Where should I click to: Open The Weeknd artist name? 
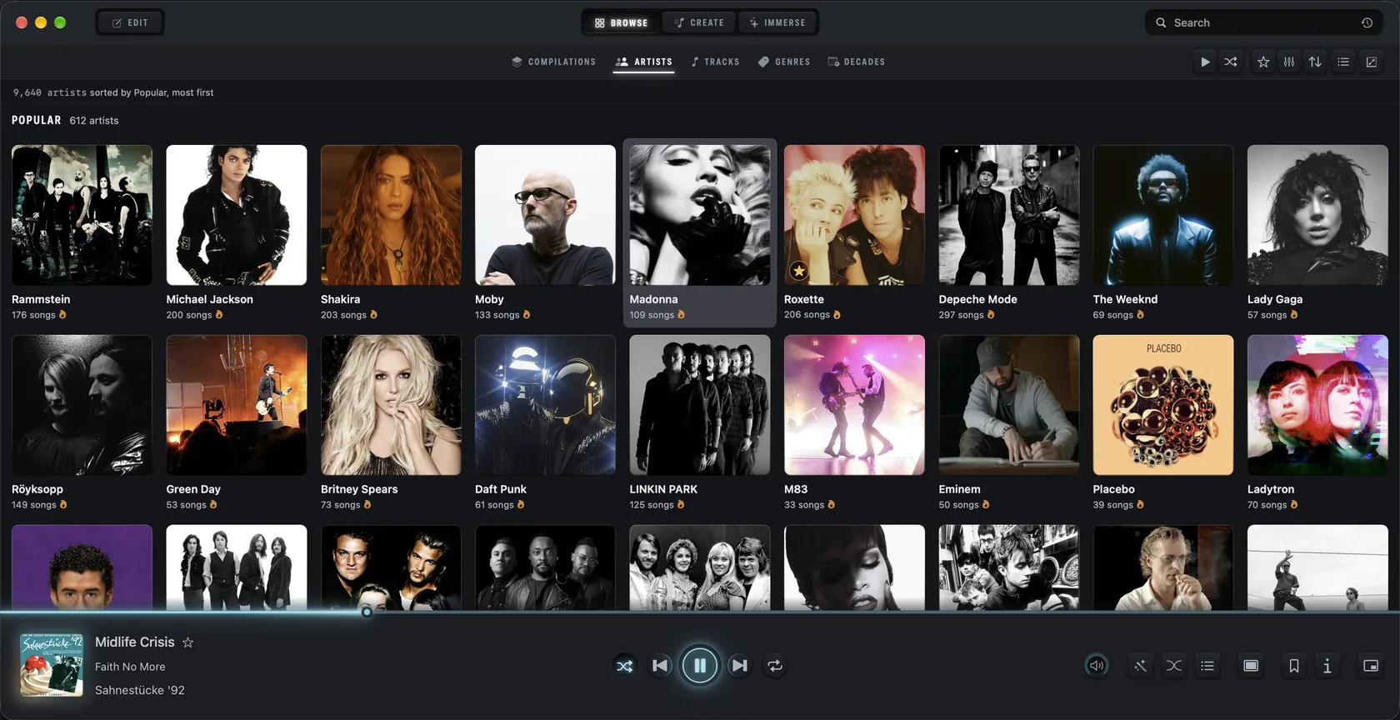tap(1125, 299)
